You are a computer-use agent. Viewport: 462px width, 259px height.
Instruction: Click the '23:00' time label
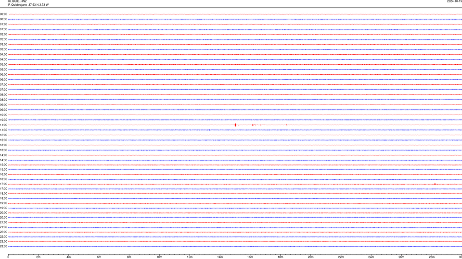[3, 242]
